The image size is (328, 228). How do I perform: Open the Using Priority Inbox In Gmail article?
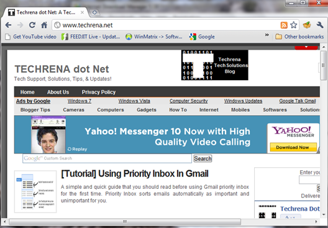tap(135, 173)
